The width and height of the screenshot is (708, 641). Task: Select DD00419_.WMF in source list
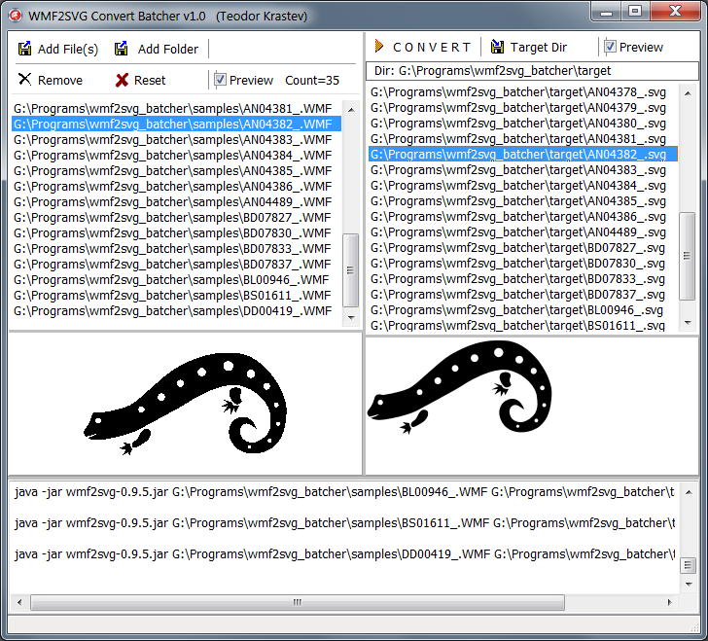click(x=172, y=311)
